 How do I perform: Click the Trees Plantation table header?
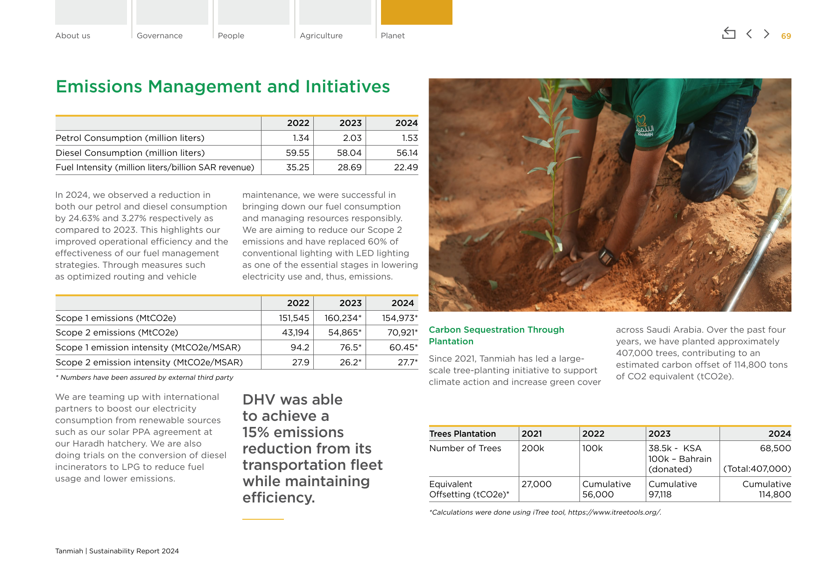pos(462,434)
